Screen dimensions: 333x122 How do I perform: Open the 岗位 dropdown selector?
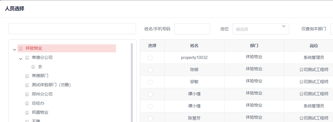point(261,29)
